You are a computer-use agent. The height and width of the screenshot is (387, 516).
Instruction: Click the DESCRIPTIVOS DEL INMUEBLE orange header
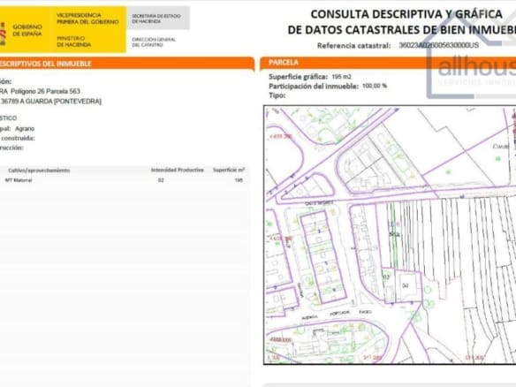click(x=127, y=64)
